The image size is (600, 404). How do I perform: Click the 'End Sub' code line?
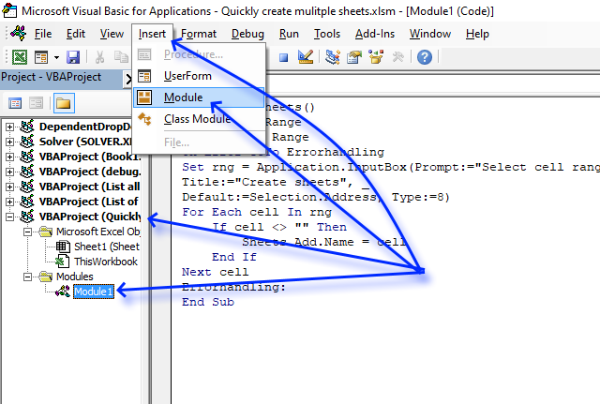(208, 302)
